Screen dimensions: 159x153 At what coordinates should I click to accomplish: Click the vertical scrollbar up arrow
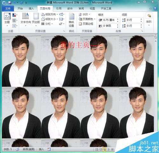pos(156,41)
